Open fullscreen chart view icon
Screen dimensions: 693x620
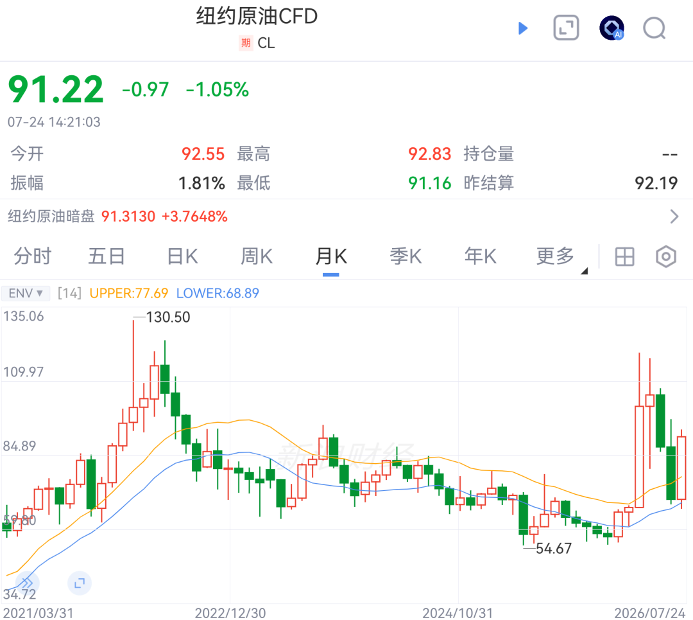coord(566,28)
